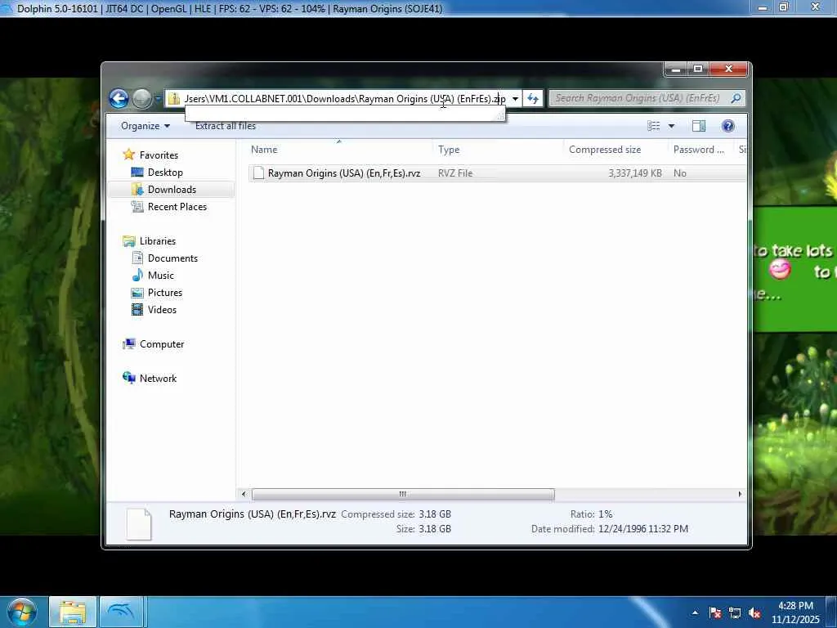Change view with the view icon
The image size is (837, 628).
point(653,126)
